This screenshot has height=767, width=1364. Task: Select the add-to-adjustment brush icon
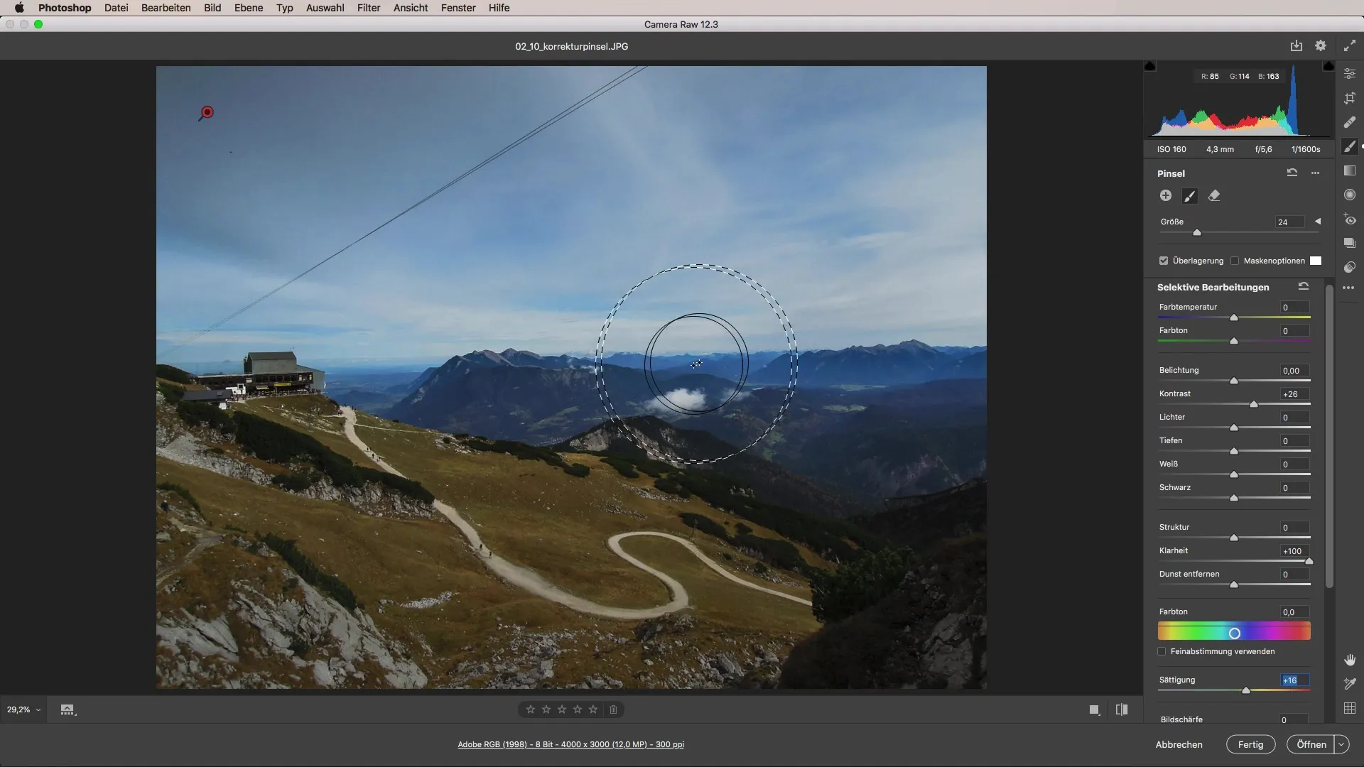(1190, 196)
